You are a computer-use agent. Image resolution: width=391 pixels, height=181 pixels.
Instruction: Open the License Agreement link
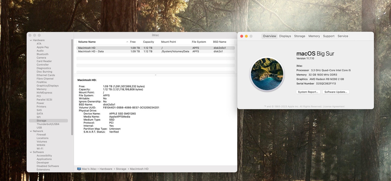pos(334,107)
